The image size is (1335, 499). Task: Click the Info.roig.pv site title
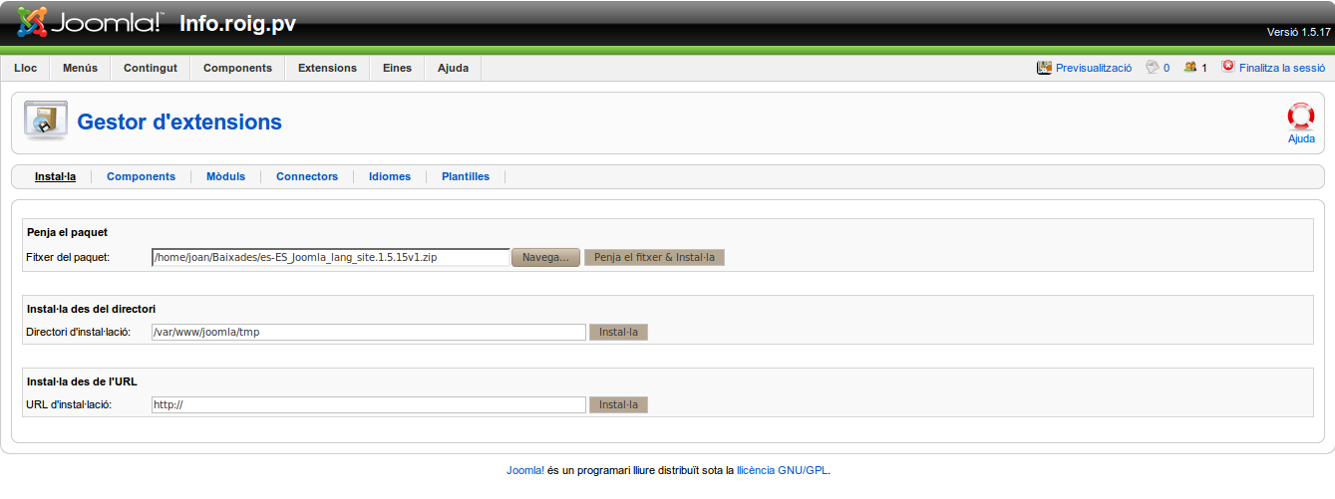point(237,23)
